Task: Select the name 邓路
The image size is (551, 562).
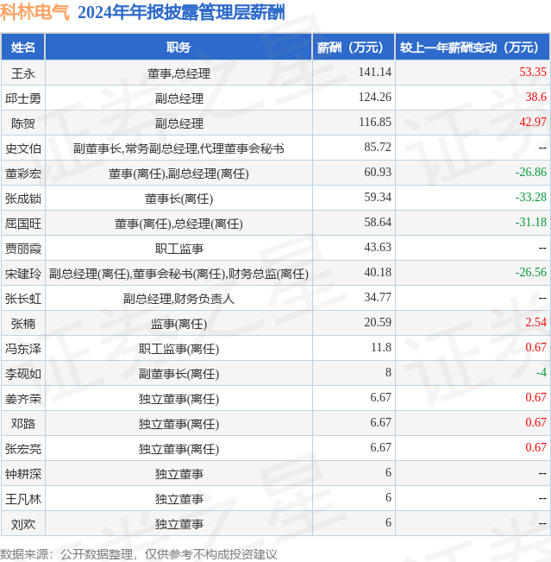Action: (x=23, y=424)
